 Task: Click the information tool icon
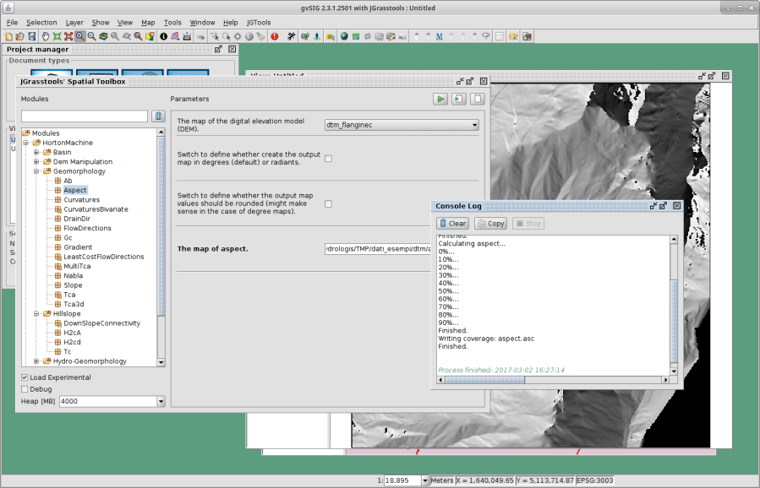click(163, 36)
